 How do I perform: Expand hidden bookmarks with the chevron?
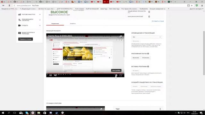[168, 9]
